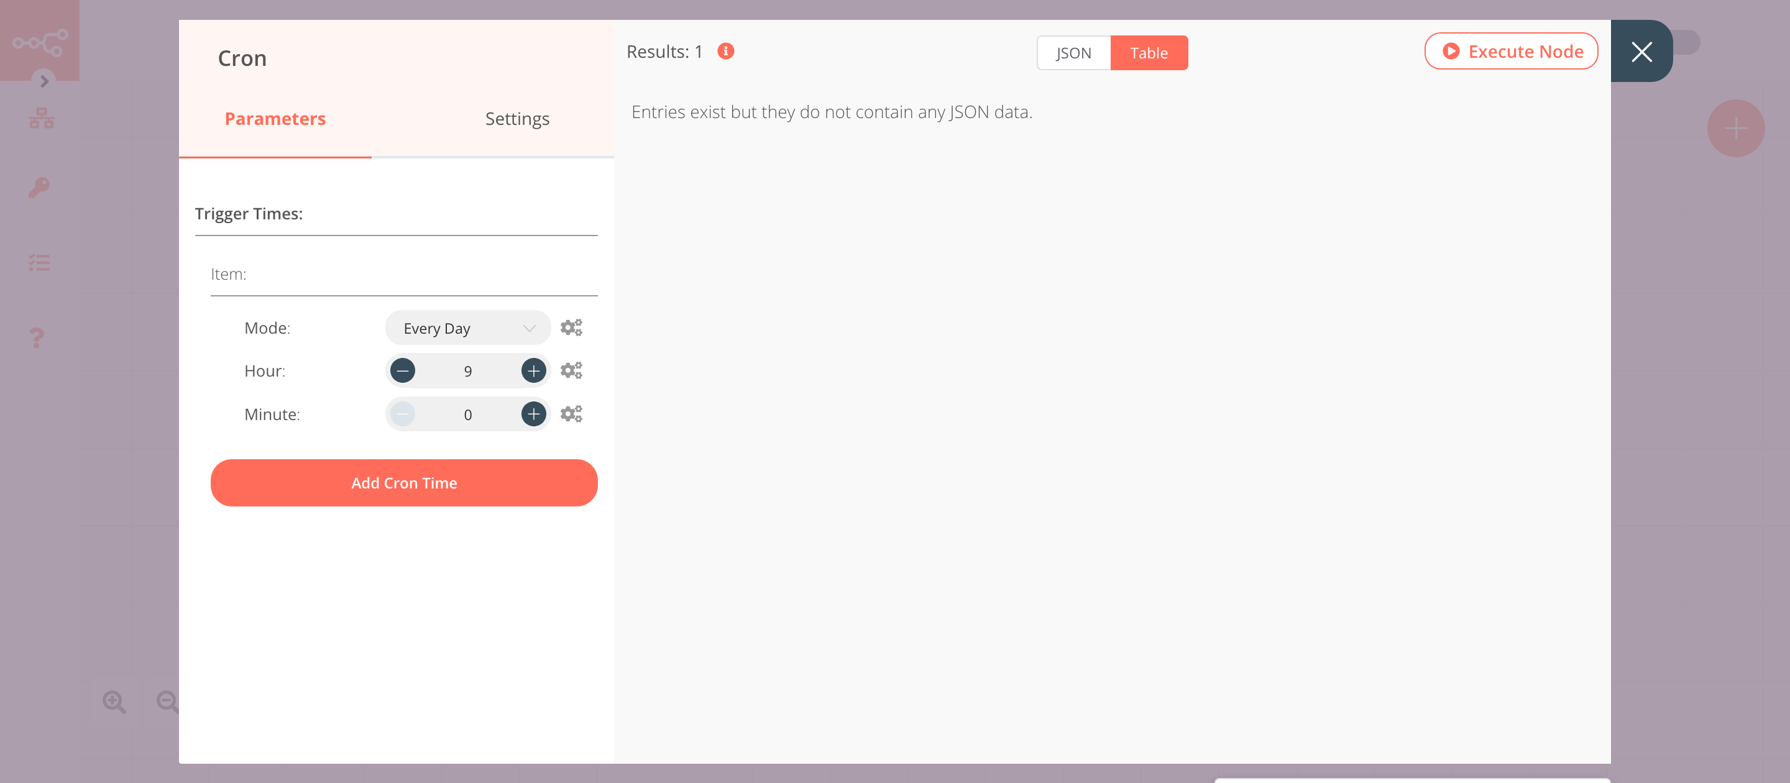Open the gear options beside Minute field

(571, 413)
